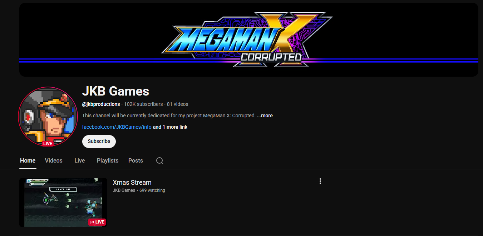The height and width of the screenshot is (236, 483).
Task: Open the Xmas Stream video thumbnail
Action: pyautogui.click(x=63, y=202)
